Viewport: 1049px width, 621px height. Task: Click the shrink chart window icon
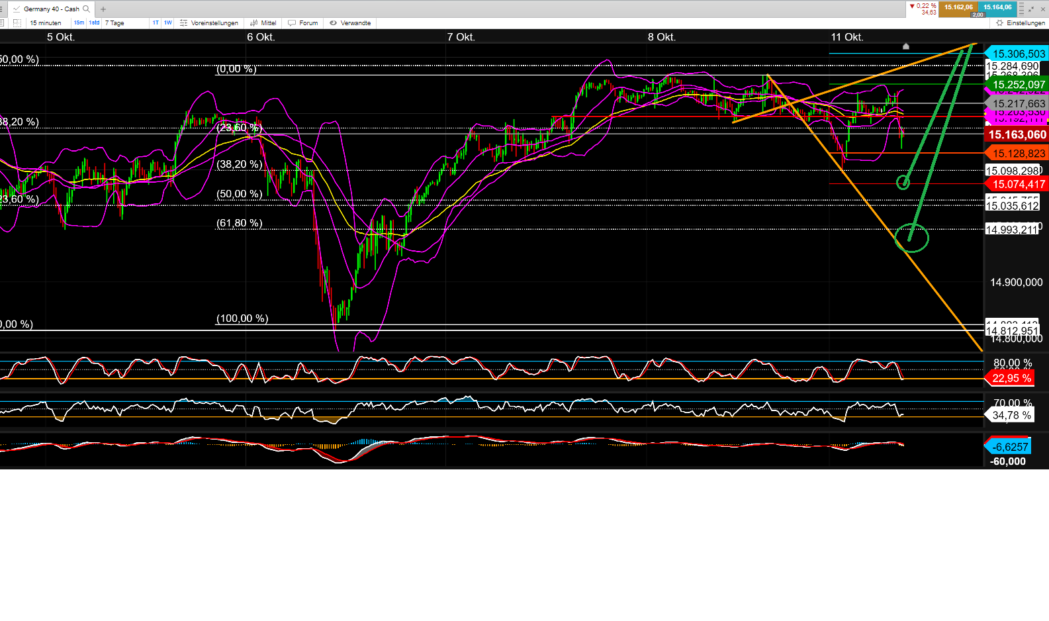pyautogui.click(x=1031, y=9)
